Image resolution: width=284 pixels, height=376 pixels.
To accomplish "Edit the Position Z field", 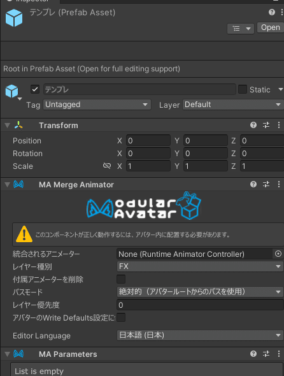I will 262,140.
